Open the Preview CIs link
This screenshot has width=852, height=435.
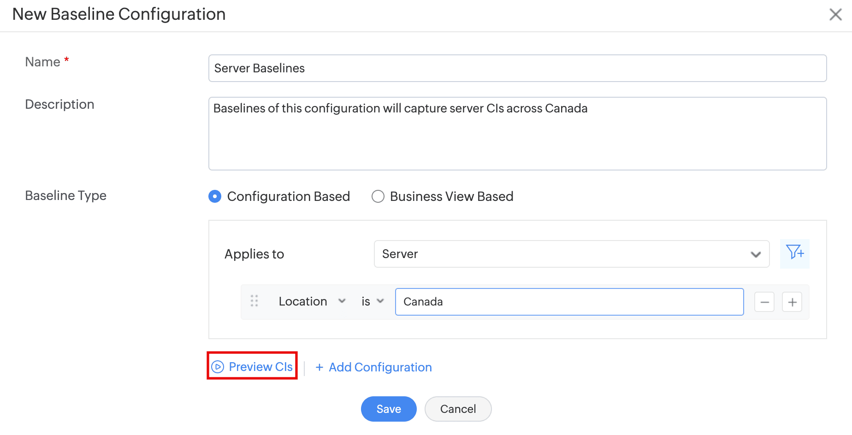click(x=260, y=367)
